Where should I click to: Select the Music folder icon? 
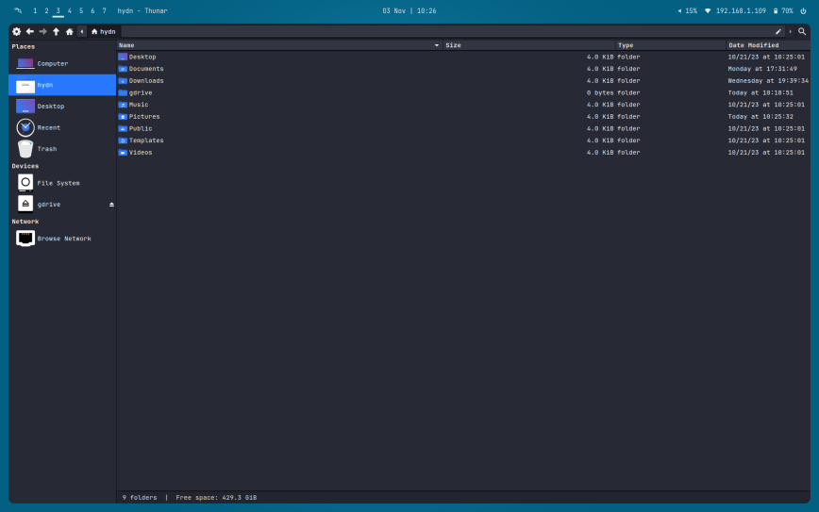click(x=123, y=105)
